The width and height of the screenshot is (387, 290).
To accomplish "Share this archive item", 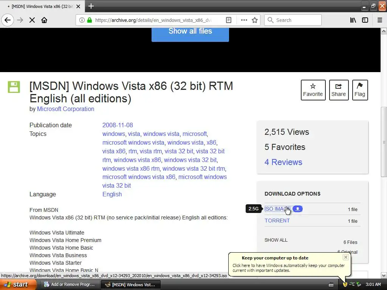I will [x=339, y=90].
